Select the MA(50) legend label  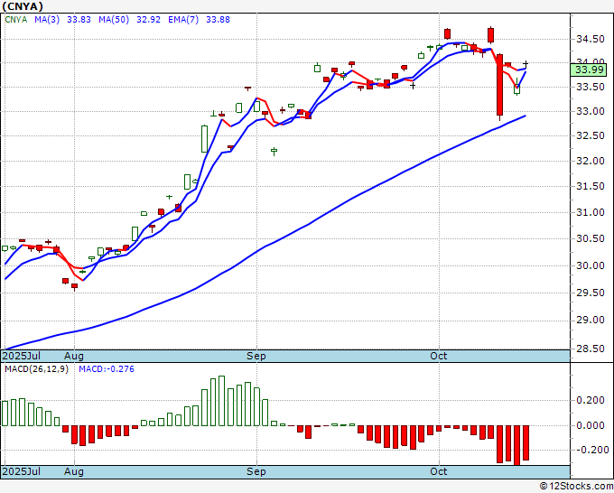114,20
